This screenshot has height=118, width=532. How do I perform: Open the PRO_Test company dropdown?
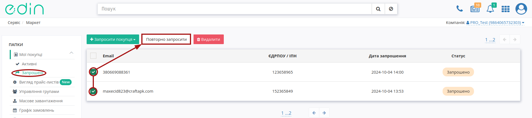click(x=495, y=23)
